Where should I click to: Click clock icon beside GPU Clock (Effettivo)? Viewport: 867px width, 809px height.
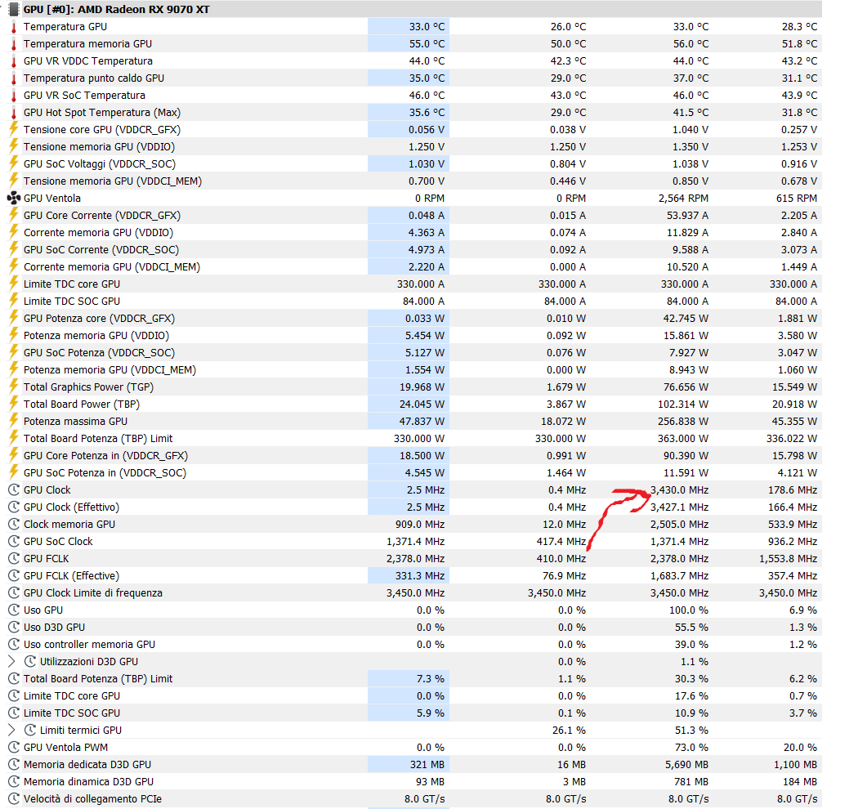click(14, 507)
